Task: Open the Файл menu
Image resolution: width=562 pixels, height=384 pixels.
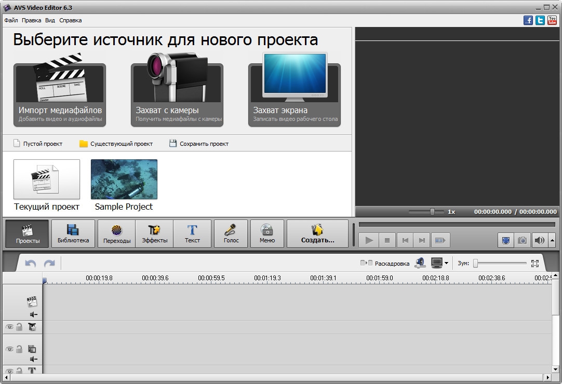Action: [11, 20]
